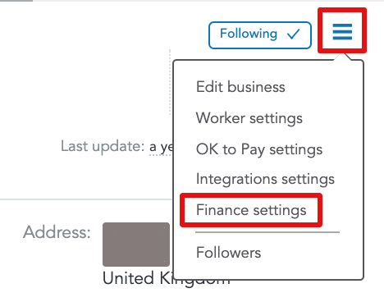Click the word settings in Finance settings
384x302 pixels.
click(x=280, y=211)
